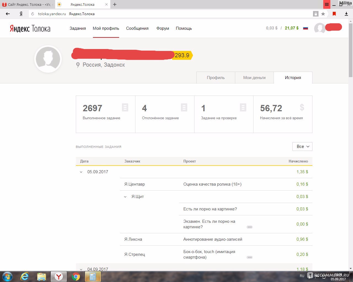The height and width of the screenshot is (282, 353).
Task: Click the Yandex 'Я' home button
Action: [x=21, y=14]
